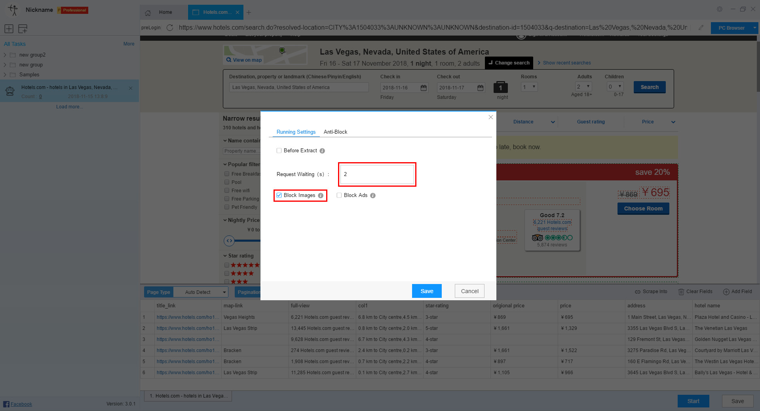Screen dimensions: 760x411
Task: Switch to the Running Settings tab
Action: click(x=296, y=132)
